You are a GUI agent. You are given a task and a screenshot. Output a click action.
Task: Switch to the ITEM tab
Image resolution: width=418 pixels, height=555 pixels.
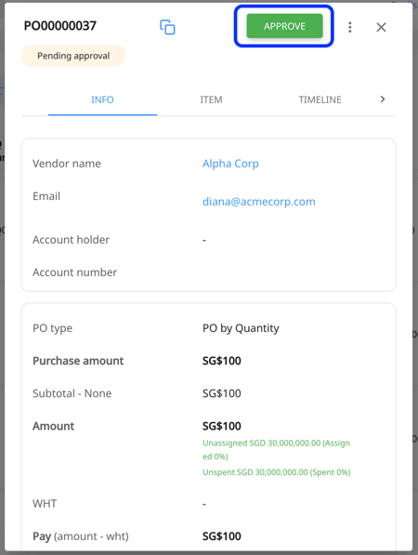click(x=211, y=99)
